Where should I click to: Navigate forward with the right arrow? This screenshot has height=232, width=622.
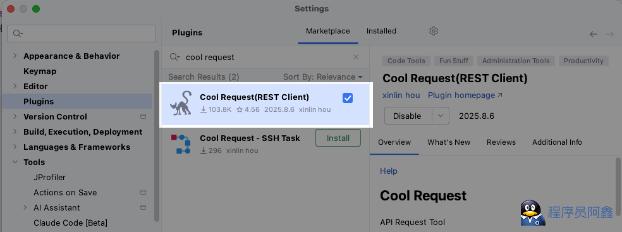point(610,34)
